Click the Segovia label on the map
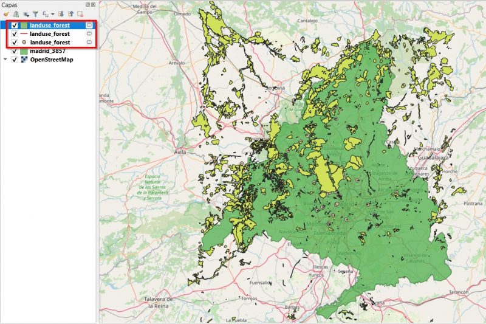Viewport: 486px width, 324px height. click(275, 88)
